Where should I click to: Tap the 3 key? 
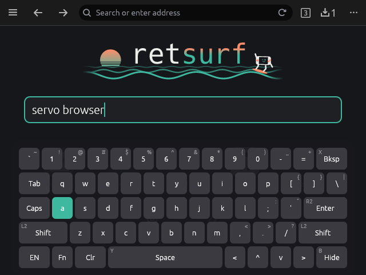[x=98, y=159]
